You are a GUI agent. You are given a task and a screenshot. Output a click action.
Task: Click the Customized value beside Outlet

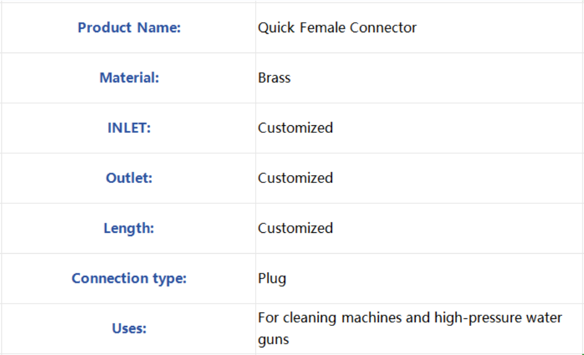click(x=419, y=178)
